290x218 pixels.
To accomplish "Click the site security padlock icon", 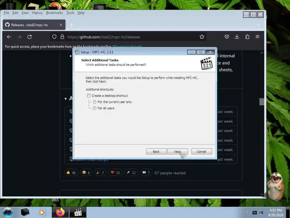I will (x=62, y=37).
